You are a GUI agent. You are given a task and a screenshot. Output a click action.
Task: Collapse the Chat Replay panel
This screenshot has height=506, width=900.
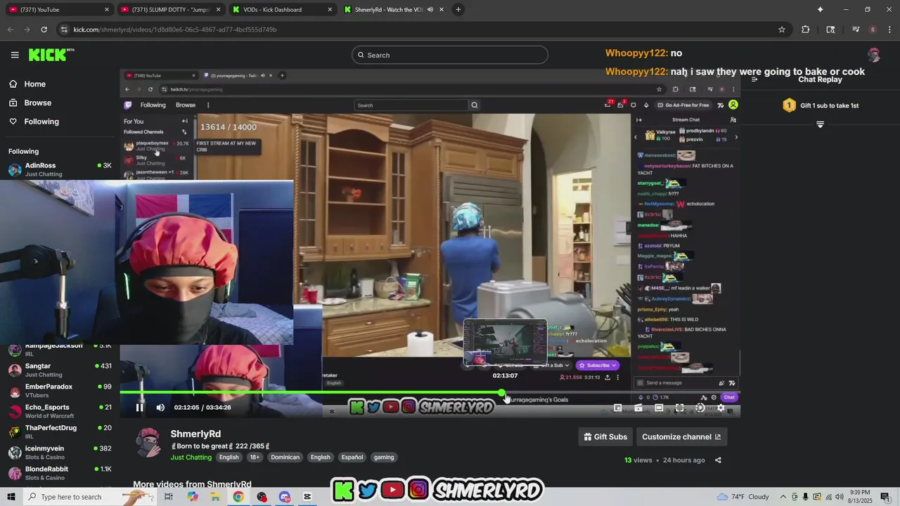coord(754,79)
